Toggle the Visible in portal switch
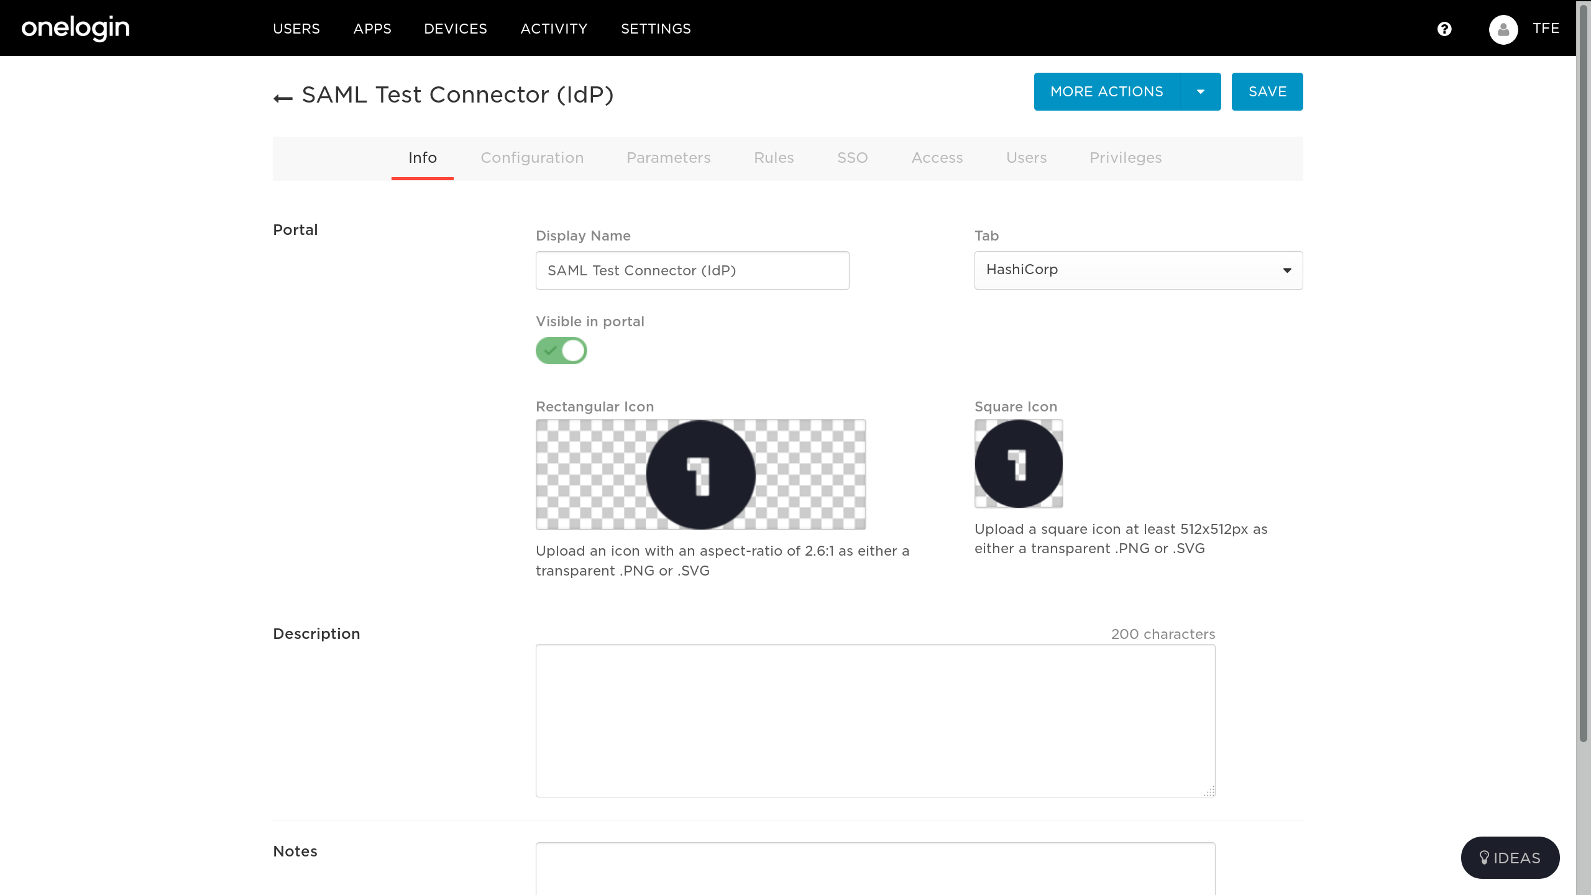 tap(561, 351)
